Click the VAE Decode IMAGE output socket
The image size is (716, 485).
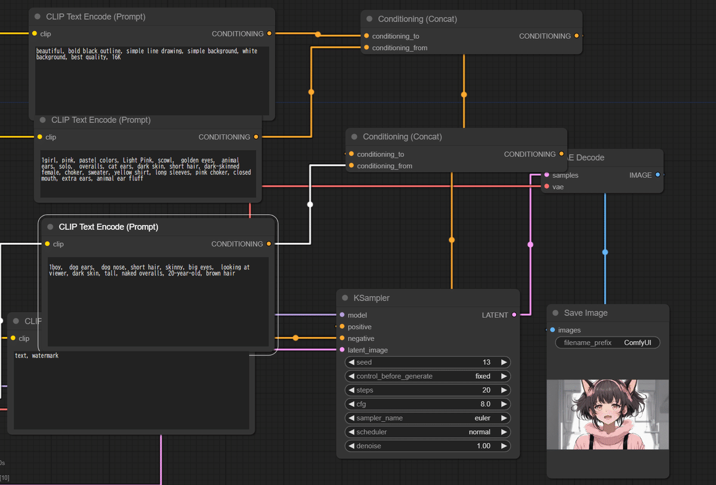click(658, 175)
